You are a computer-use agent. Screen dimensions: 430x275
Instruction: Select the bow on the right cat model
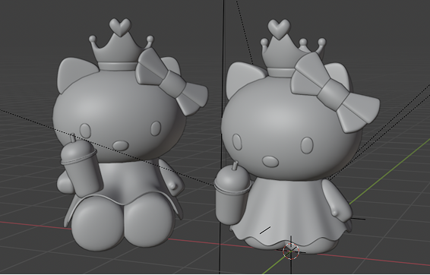coord(335,93)
